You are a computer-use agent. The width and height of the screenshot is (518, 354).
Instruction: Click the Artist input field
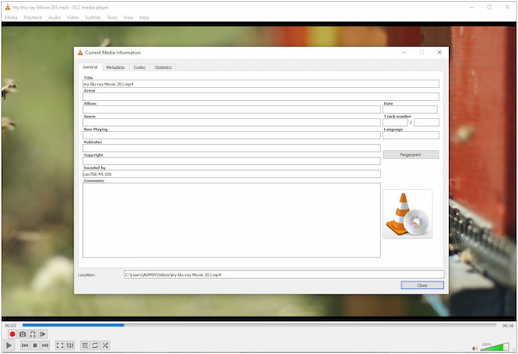[x=261, y=97]
